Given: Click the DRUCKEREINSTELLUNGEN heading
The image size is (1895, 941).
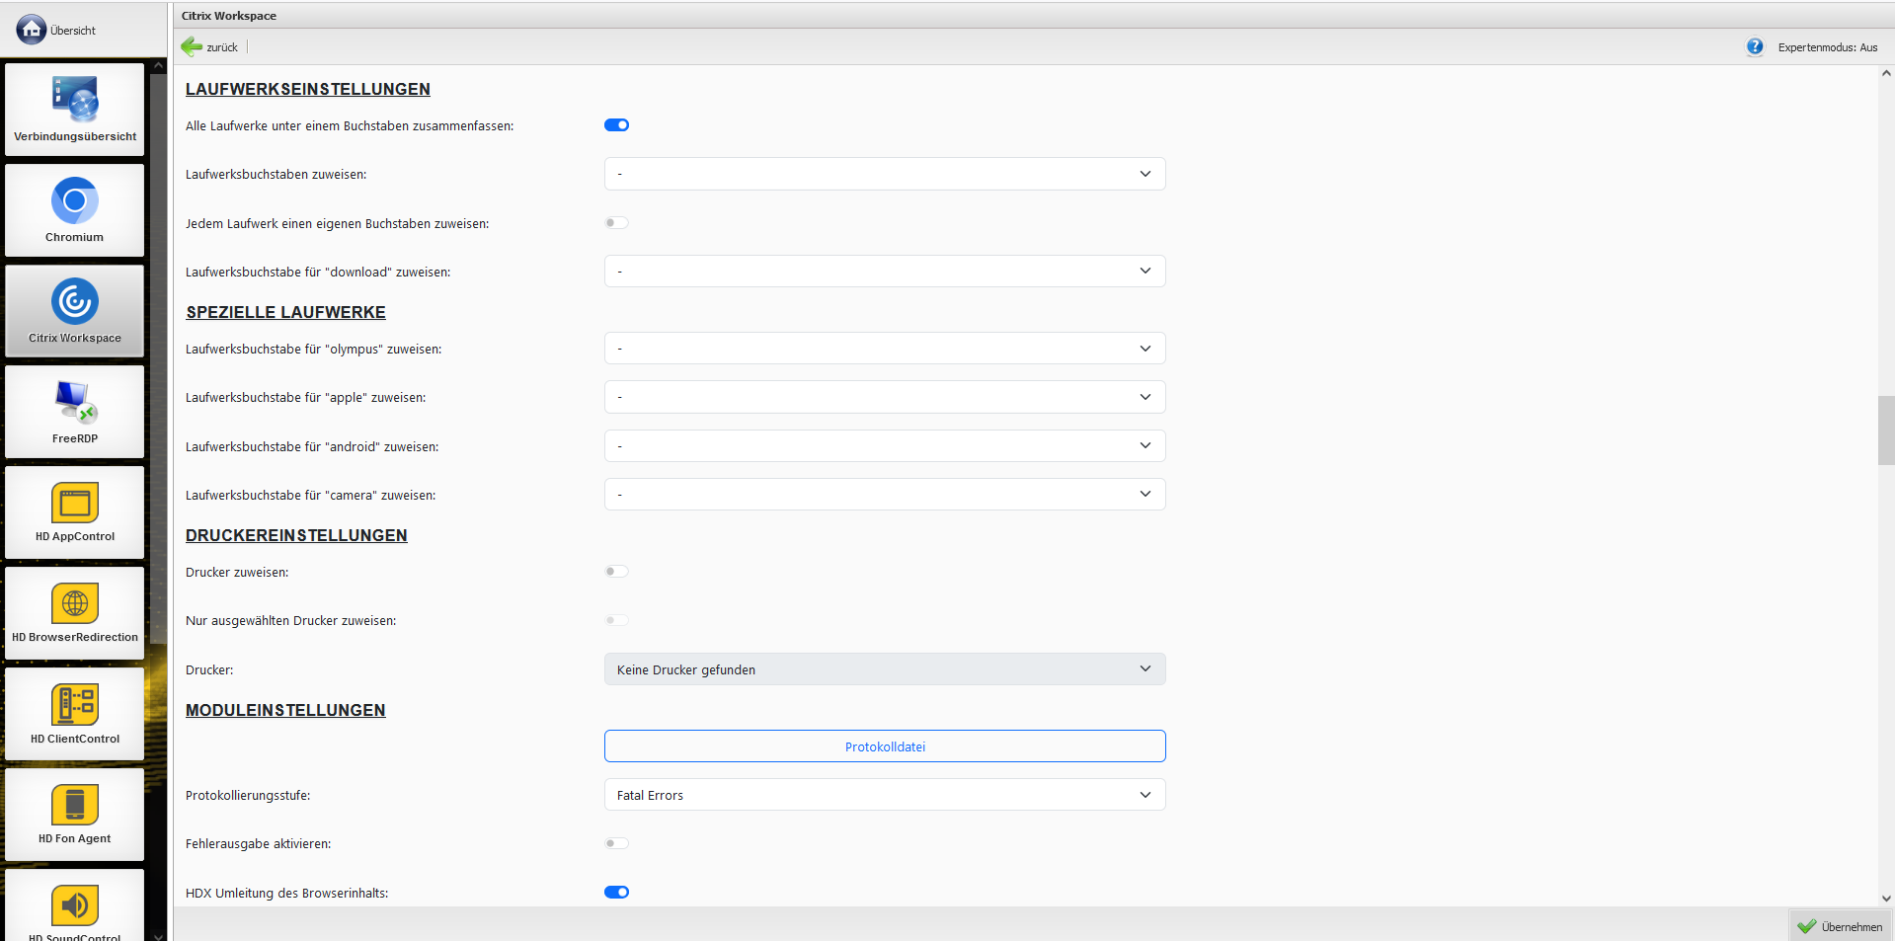Looking at the screenshot, I should (296, 535).
